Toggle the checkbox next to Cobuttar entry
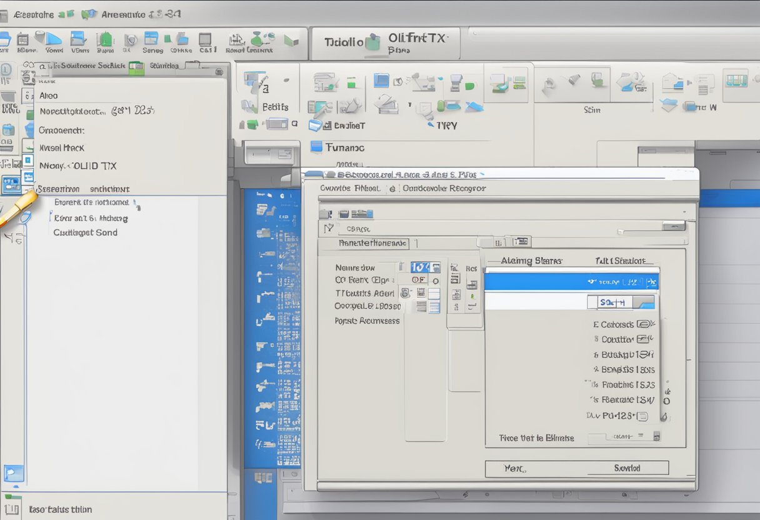760x520 pixels. tap(643, 339)
